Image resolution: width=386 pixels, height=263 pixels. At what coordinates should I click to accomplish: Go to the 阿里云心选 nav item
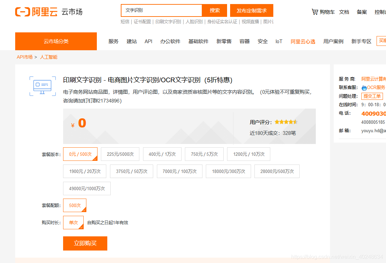[303, 41]
